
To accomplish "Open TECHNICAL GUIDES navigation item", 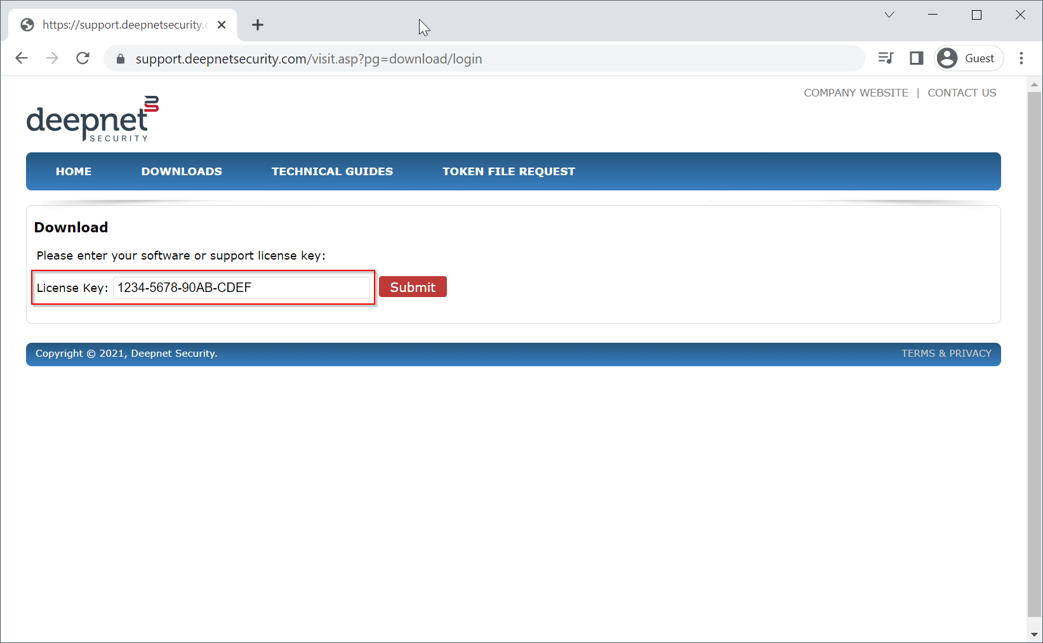I will click(332, 171).
